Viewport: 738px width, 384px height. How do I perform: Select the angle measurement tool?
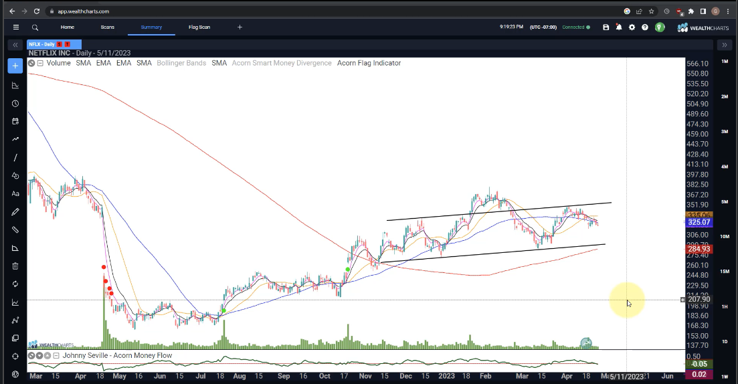coord(15,248)
